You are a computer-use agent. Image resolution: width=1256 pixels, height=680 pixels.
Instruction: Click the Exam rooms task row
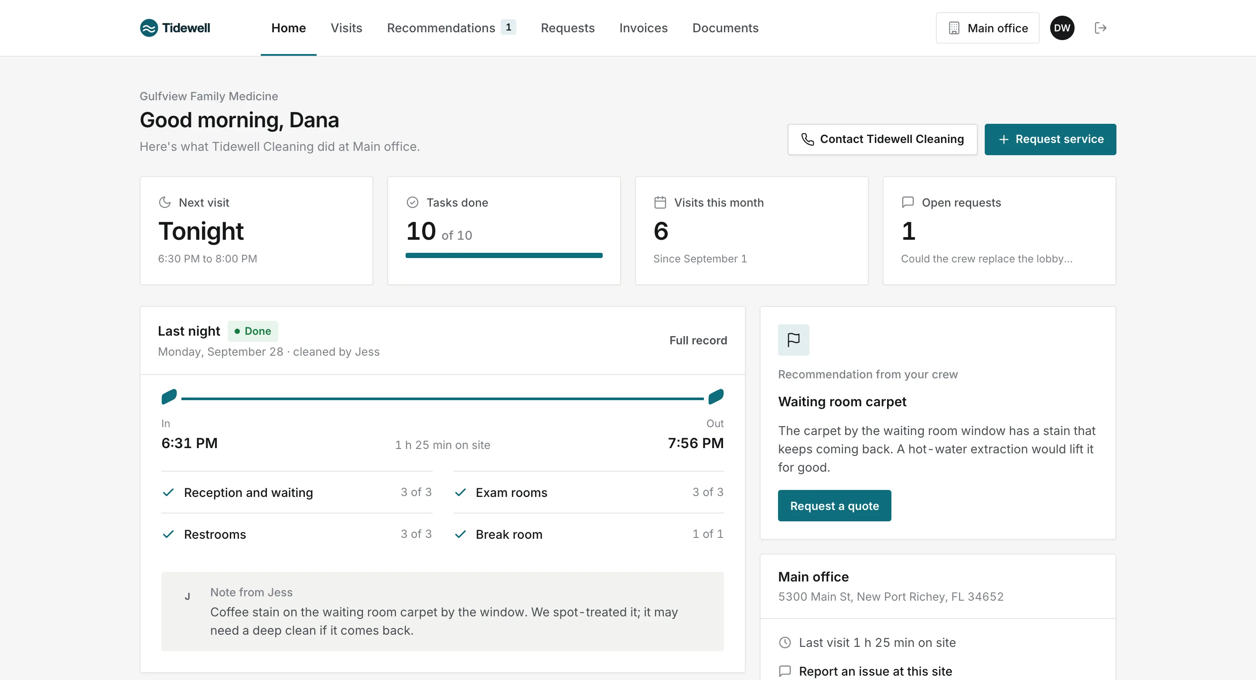588,492
